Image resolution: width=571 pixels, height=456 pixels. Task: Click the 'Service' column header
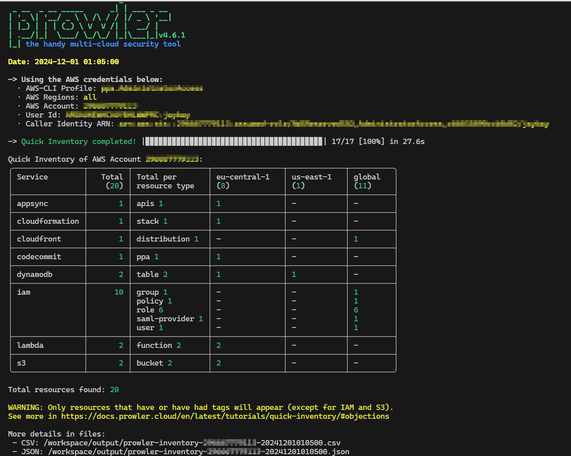click(x=32, y=177)
